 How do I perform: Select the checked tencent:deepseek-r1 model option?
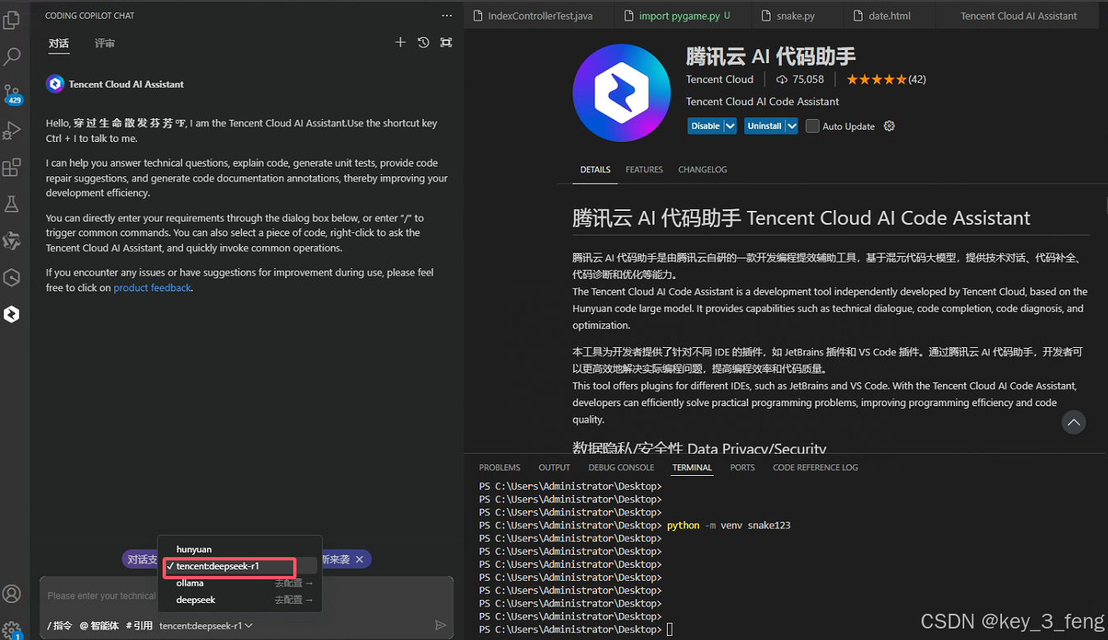239,566
